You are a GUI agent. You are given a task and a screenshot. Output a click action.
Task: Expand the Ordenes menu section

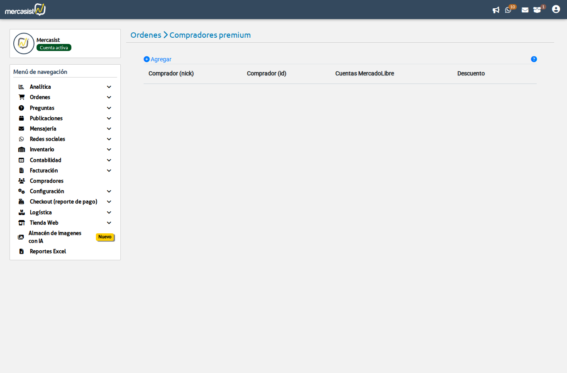point(109,97)
